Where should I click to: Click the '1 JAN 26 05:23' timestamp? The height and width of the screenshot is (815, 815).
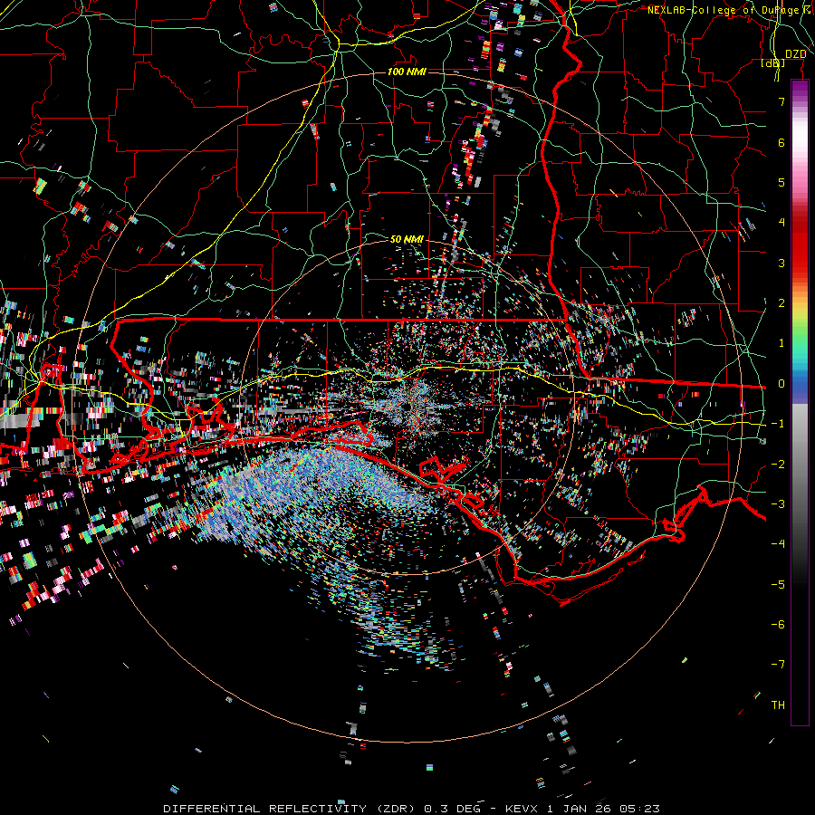pyautogui.click(x=603, y=809)
